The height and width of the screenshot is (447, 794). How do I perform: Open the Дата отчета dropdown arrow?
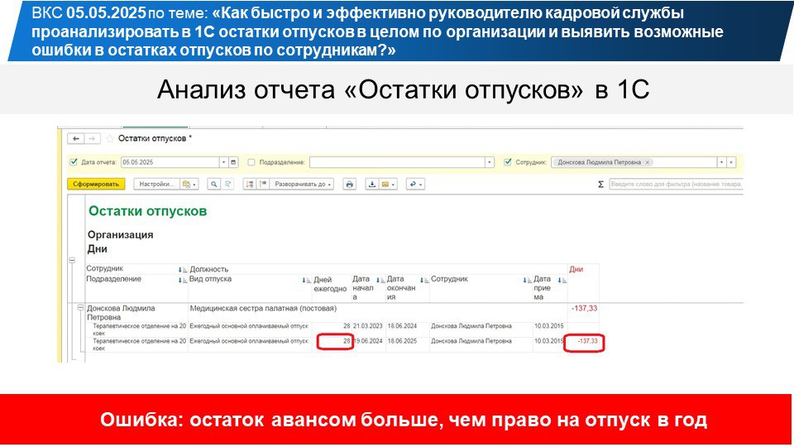(x=224, y=162)
